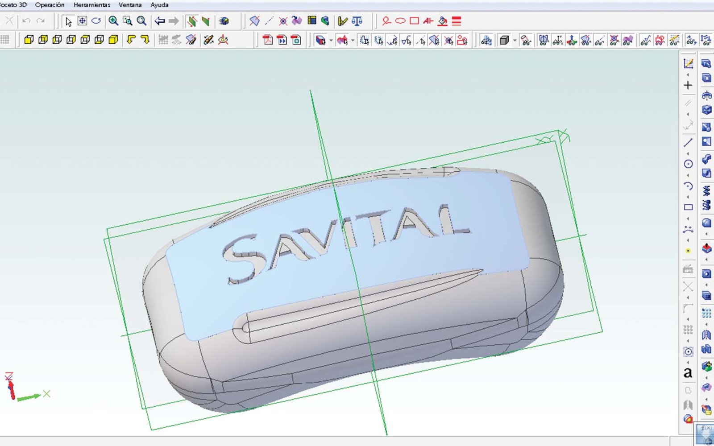Click the yellow rotate-right arrow icon
The height and width of the screenshot is (446, 714).
point(145,40)
